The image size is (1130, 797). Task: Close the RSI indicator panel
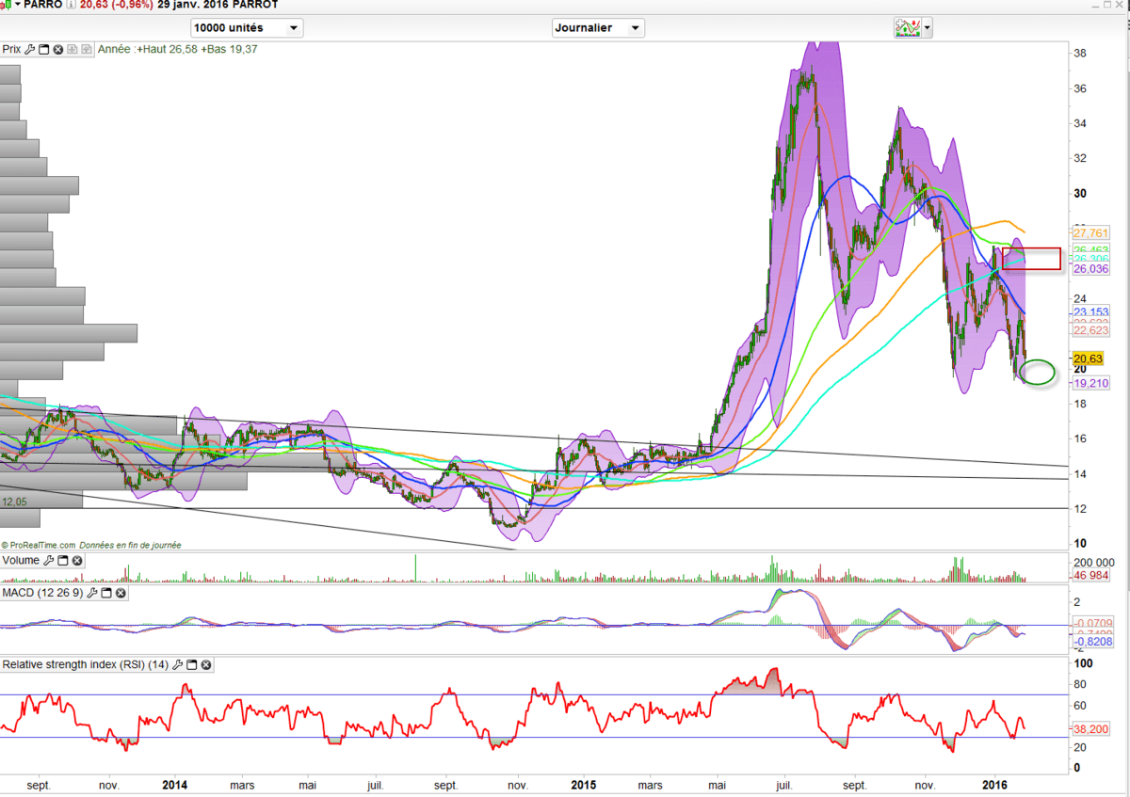point(205,664)
